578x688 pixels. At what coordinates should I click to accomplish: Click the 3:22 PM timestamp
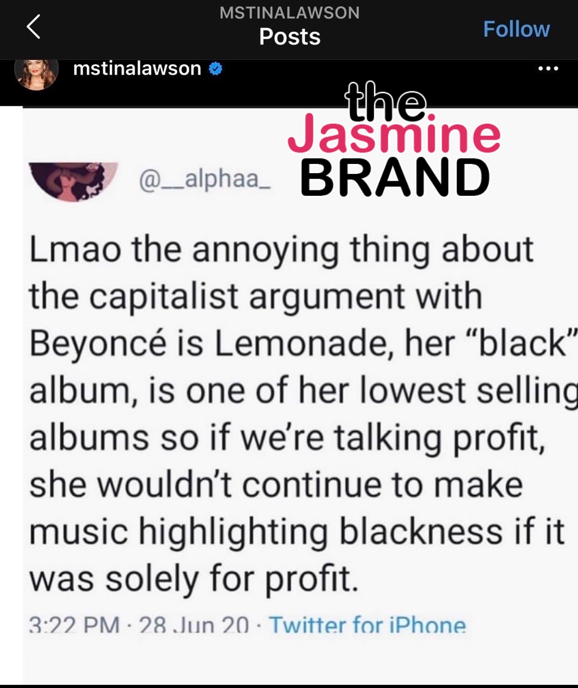(x=74, y=624)
